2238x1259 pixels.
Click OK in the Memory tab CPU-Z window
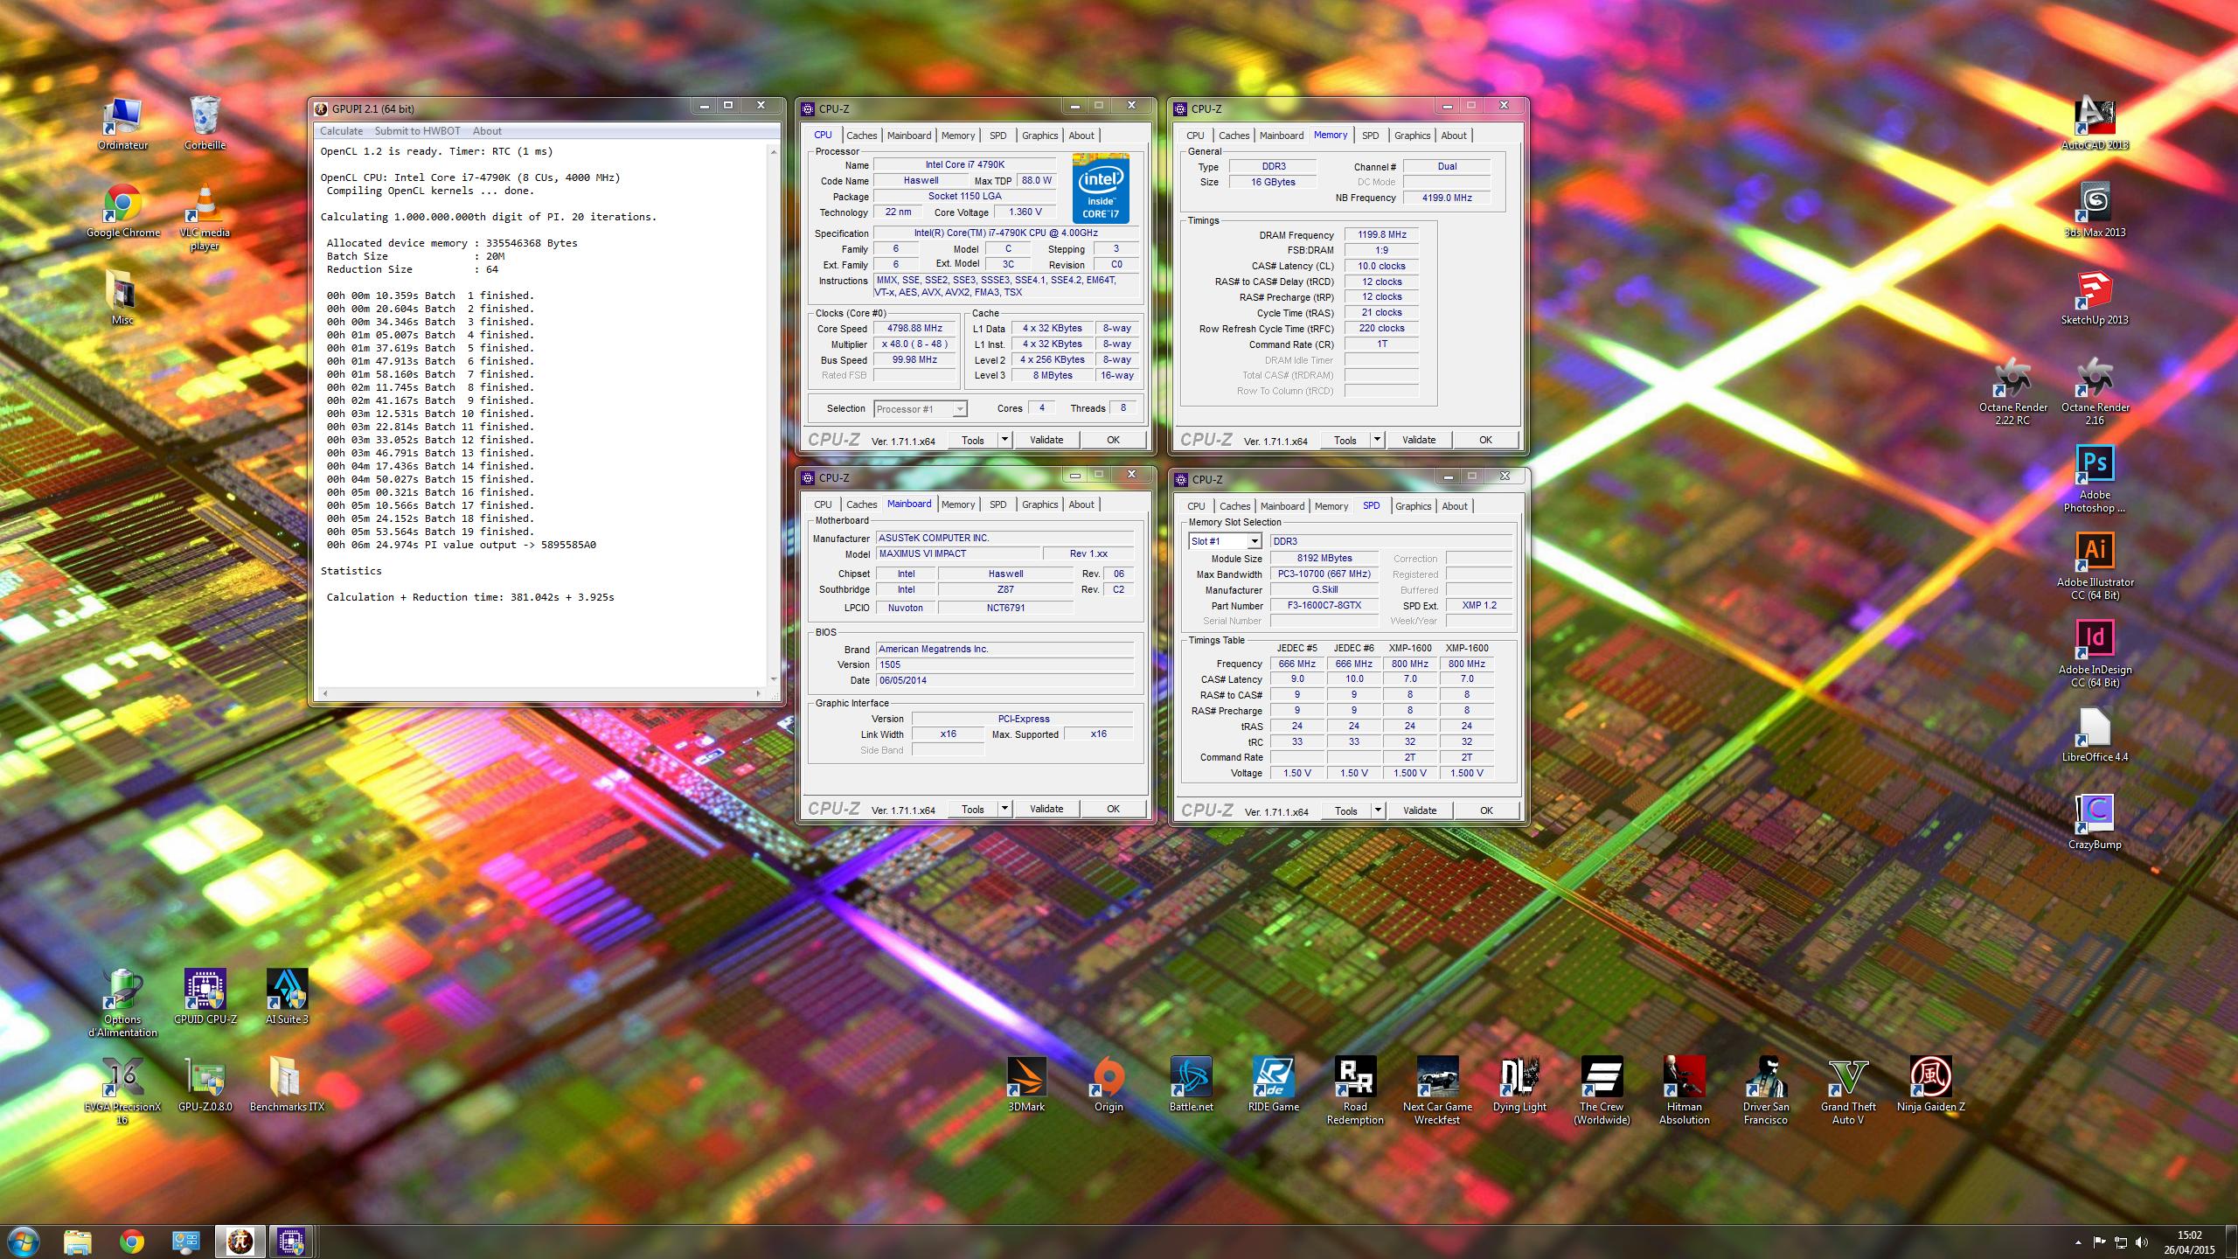coord(1485,440)
